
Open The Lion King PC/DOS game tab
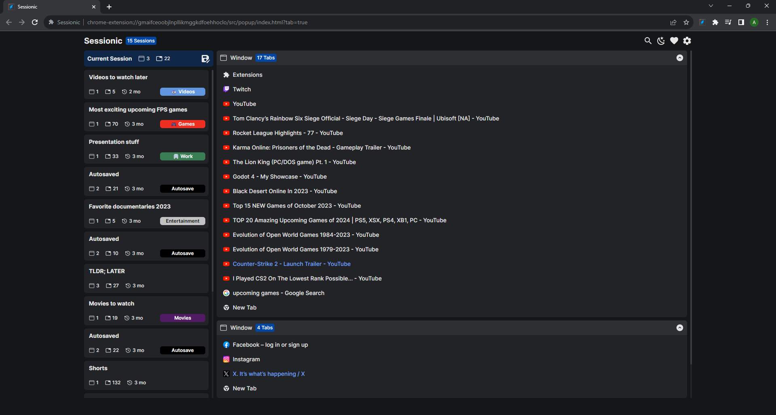(x=294, y=162)
